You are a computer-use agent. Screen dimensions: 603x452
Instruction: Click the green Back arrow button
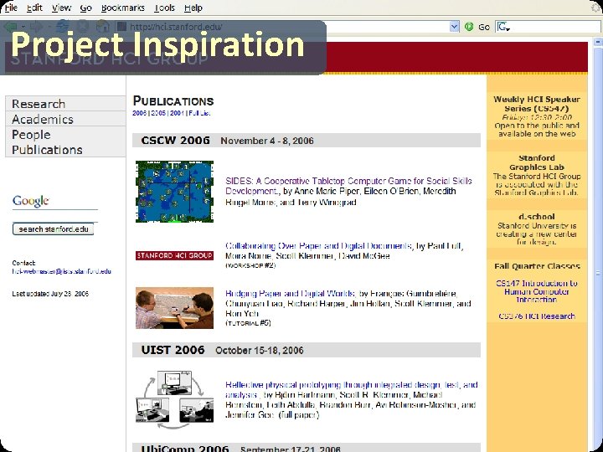[12, 27]
